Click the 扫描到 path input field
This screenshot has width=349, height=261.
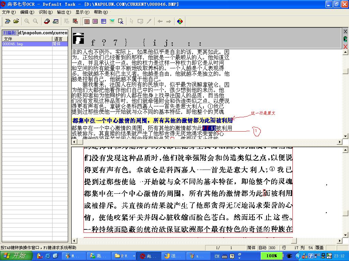point(43,33)
